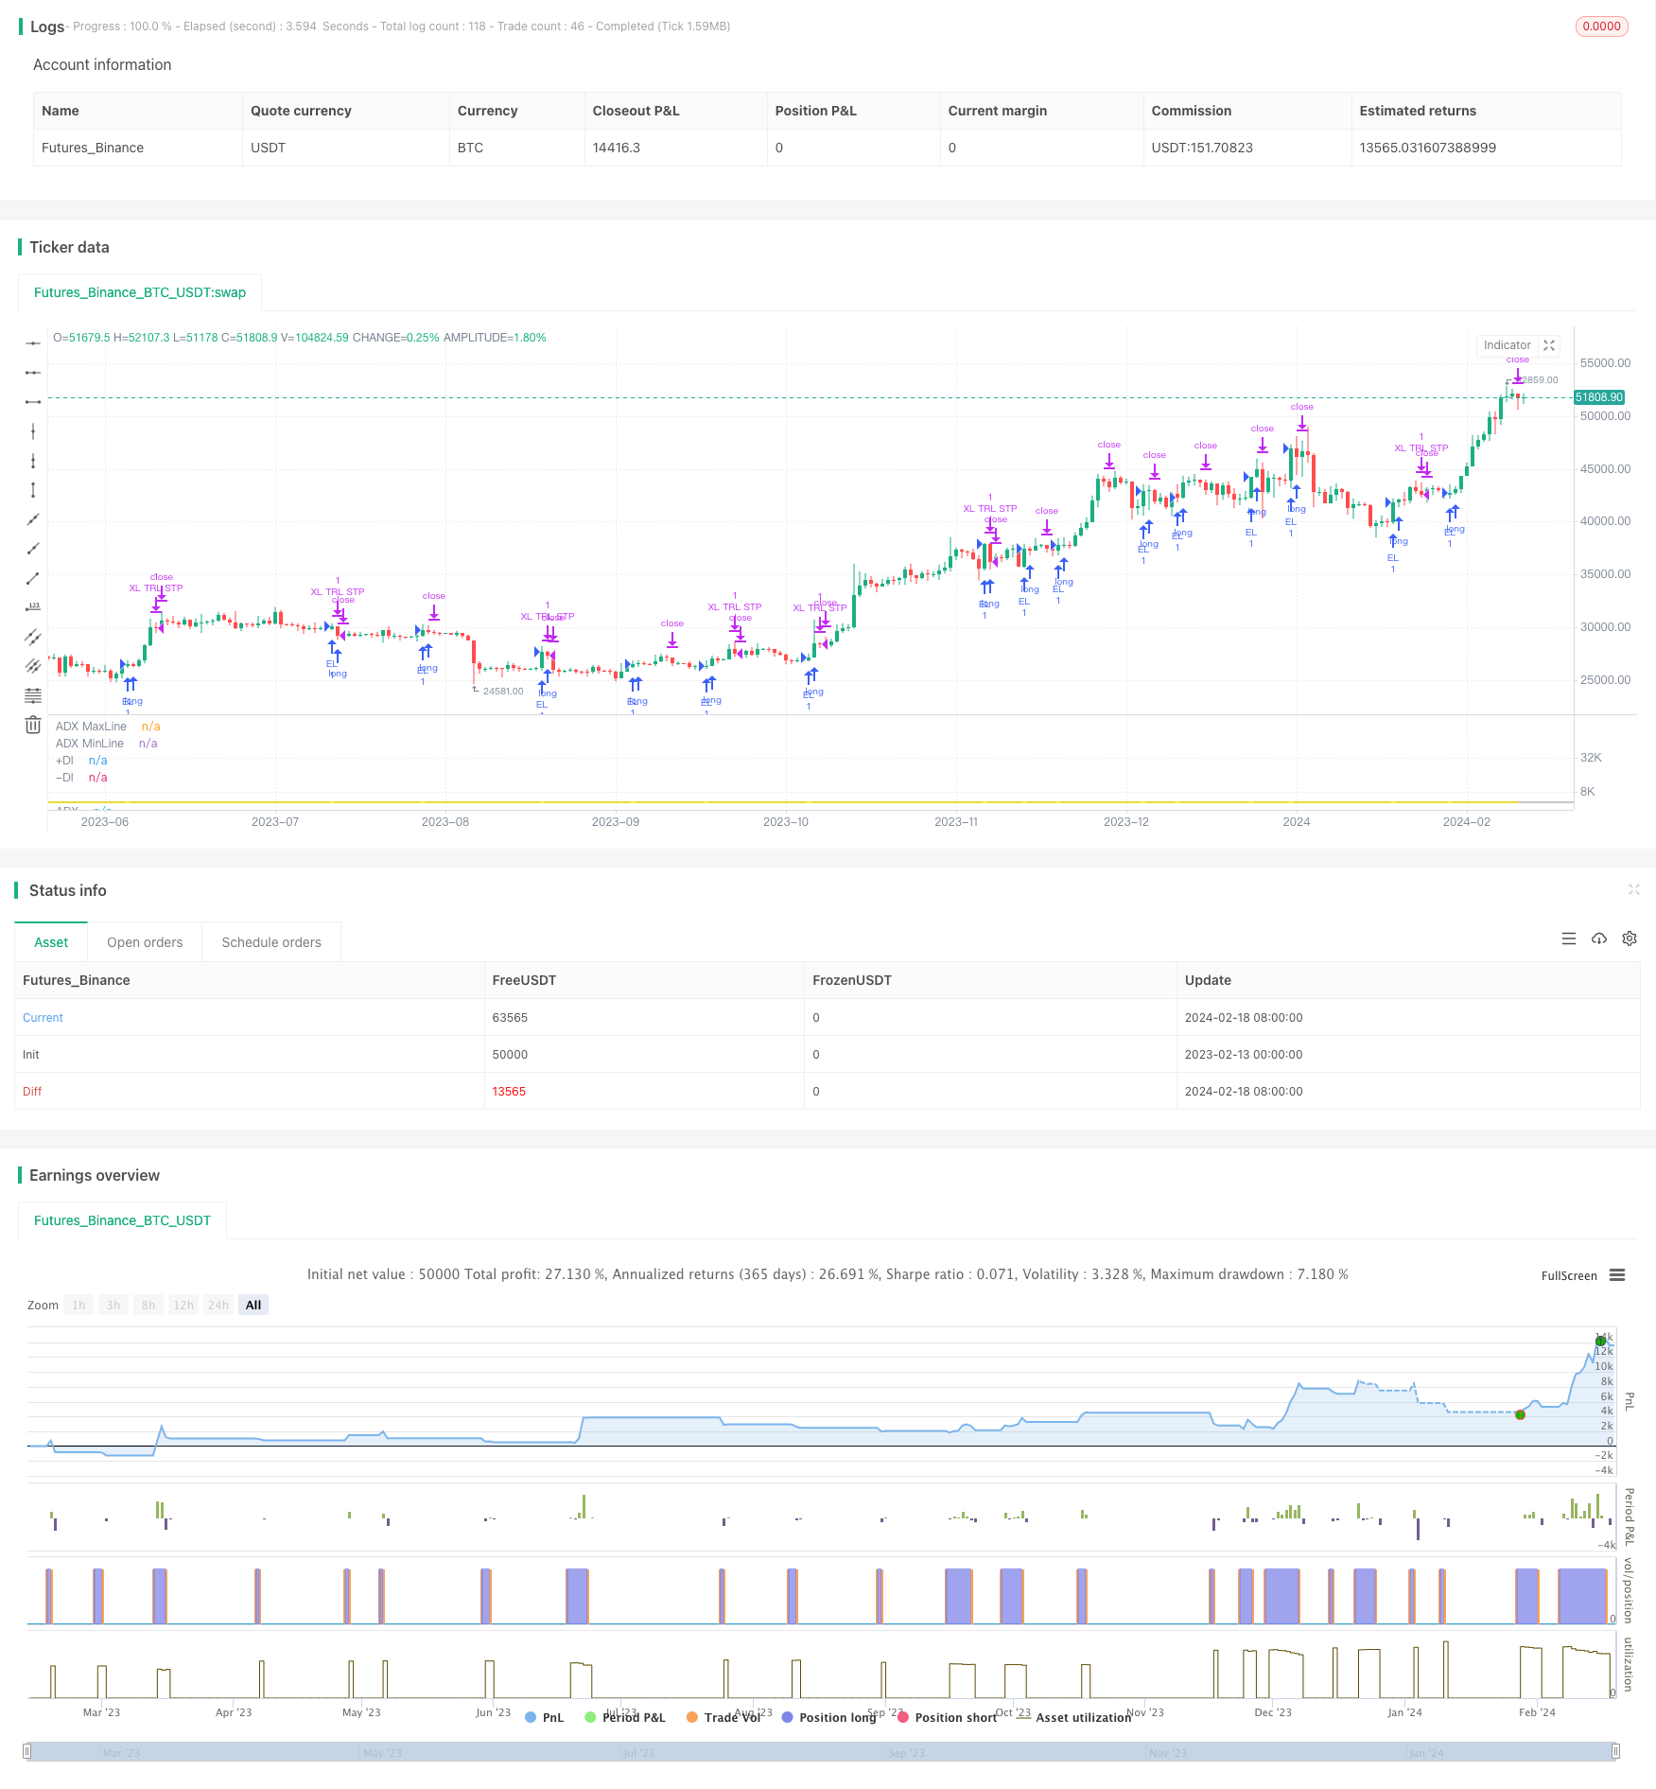Screen dimensions: 1656x1789
Task: Toggle the PnL series in legend
Action: click(x=544, y=1717)
